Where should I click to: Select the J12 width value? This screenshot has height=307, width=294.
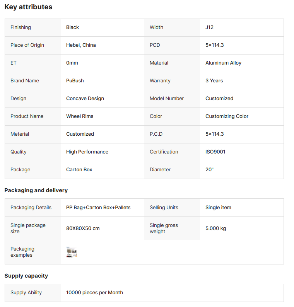[209, 27]
